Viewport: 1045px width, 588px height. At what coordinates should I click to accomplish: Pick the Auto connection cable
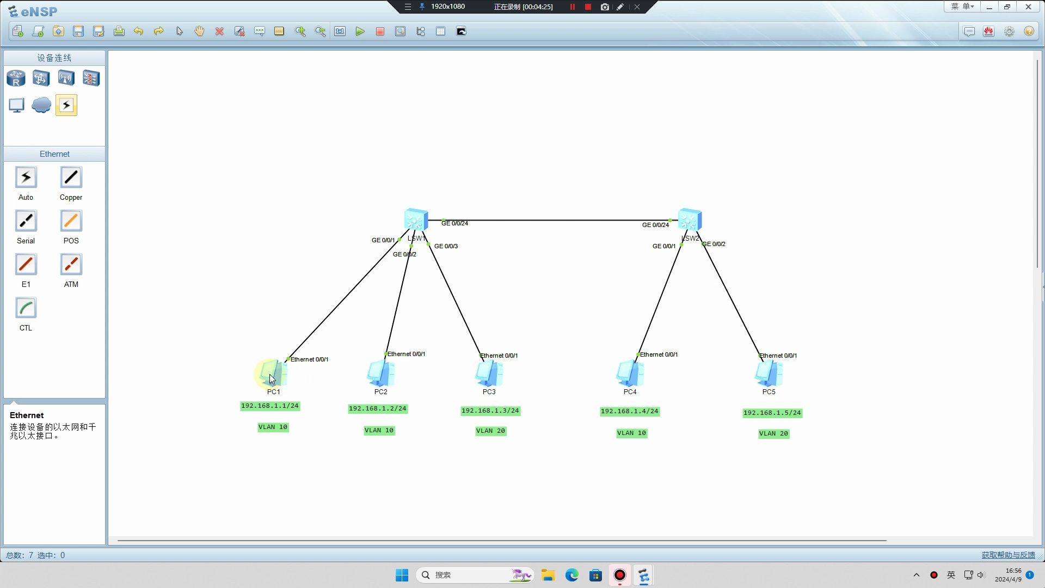26,177
